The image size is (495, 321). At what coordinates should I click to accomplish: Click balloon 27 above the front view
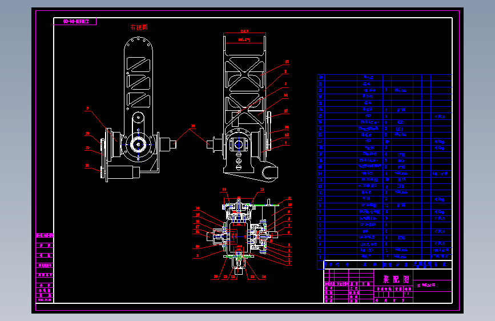pos(287,62)
